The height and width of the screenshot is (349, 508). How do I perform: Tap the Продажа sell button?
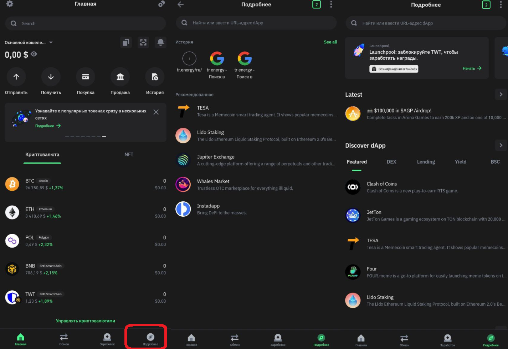point(120,81)
